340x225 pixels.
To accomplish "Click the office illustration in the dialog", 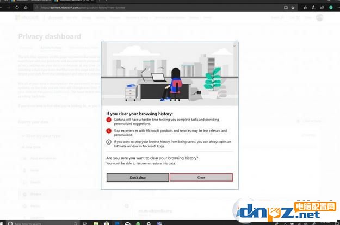I will pos(170,74).
